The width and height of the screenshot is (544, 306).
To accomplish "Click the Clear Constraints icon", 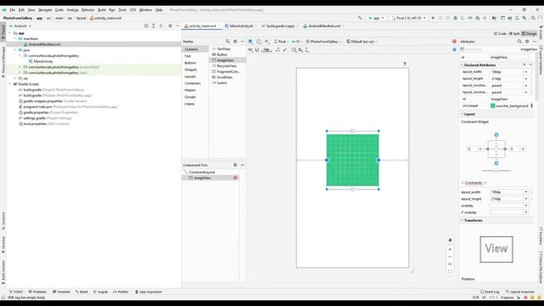I will point(278,50).
